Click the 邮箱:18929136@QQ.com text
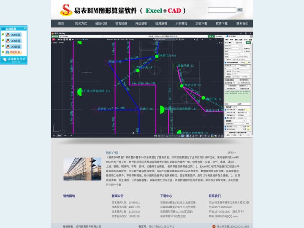 [x=223, y=216]
